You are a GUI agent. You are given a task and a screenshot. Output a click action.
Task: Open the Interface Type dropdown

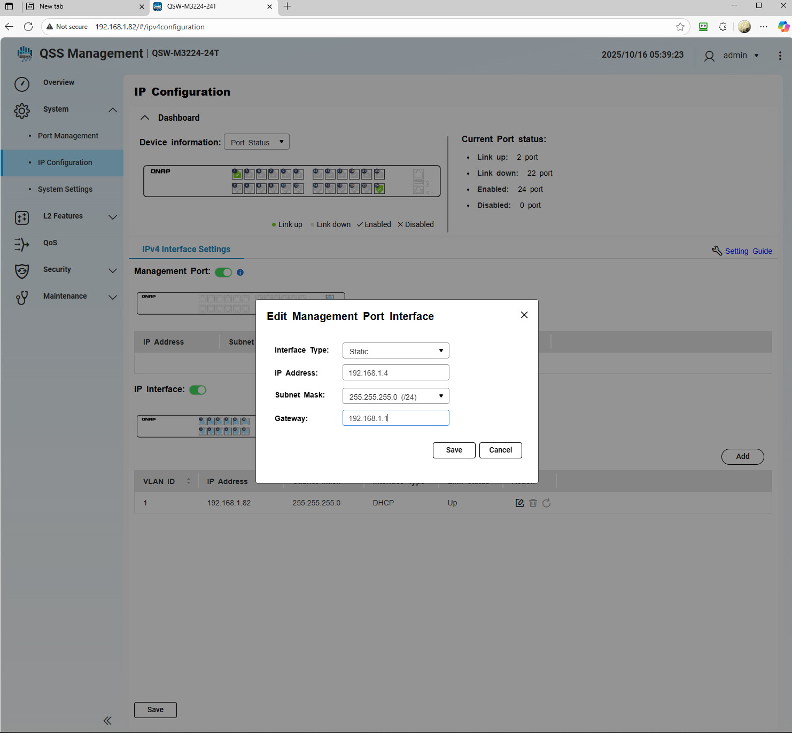pyautogui.click(x=395, y=351)
